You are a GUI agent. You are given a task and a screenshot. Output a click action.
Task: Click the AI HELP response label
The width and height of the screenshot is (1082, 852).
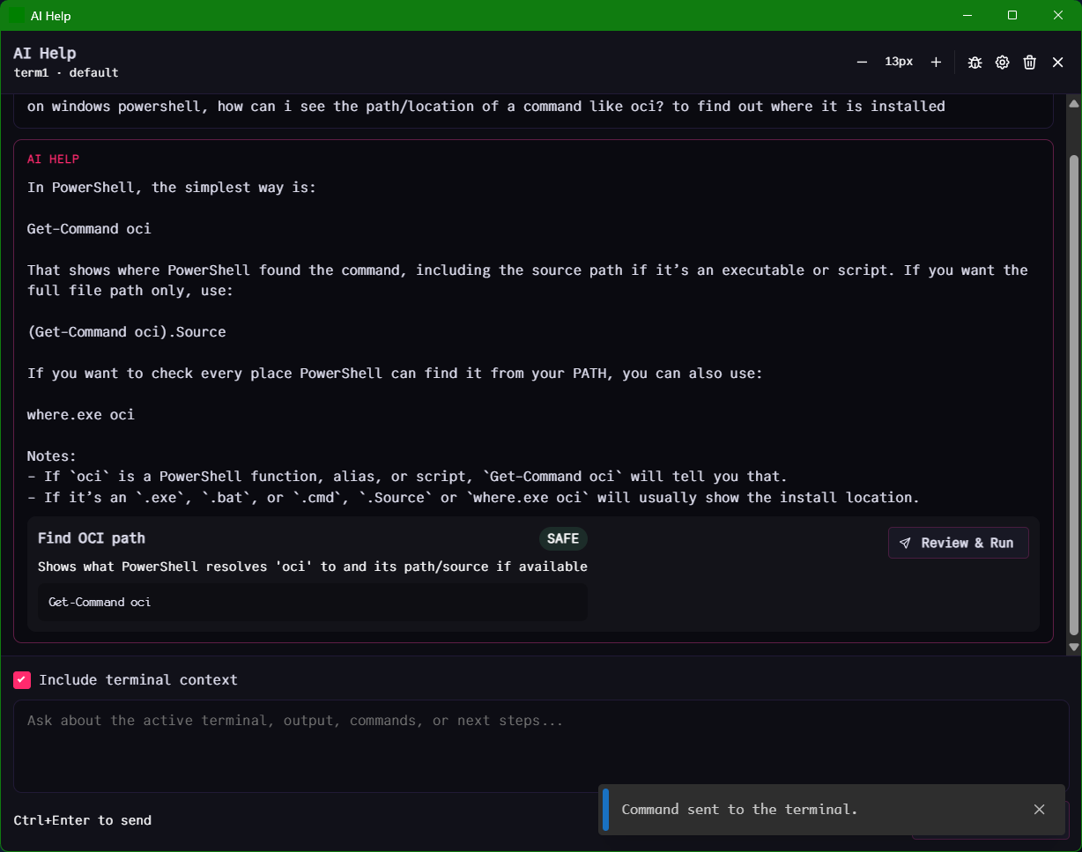coord(53,159)
